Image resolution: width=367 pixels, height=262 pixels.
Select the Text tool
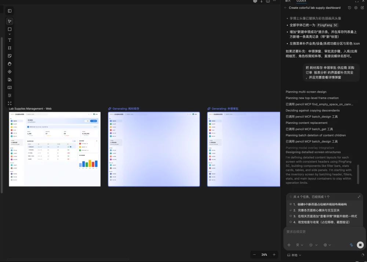tap(10, 40)
